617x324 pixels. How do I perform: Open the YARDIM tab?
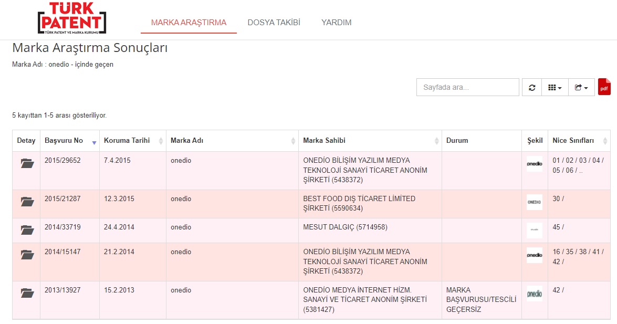[337, 23]
